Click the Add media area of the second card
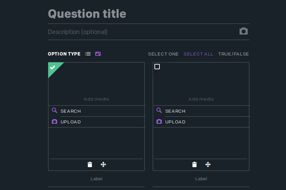Screen dimensions: 286x190 click(201, 99)
